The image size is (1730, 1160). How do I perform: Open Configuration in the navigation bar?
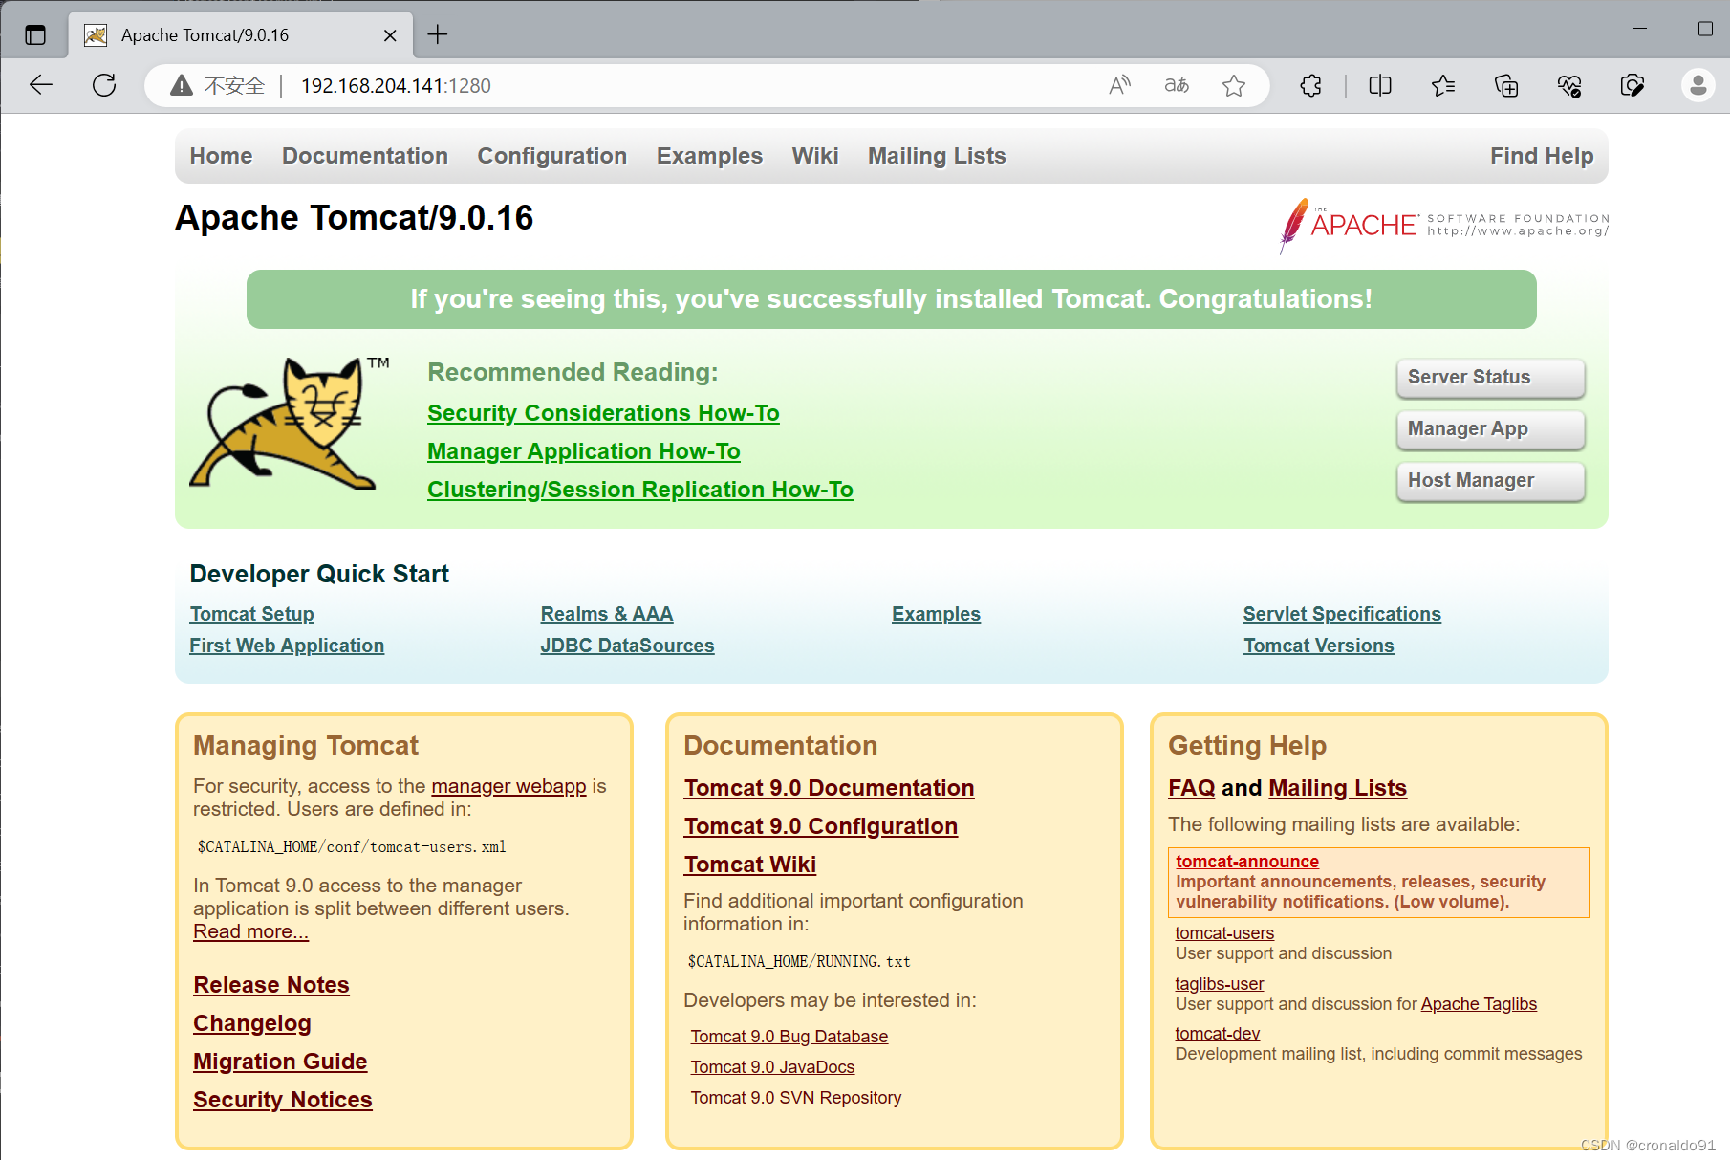click(x=552, y=156)
